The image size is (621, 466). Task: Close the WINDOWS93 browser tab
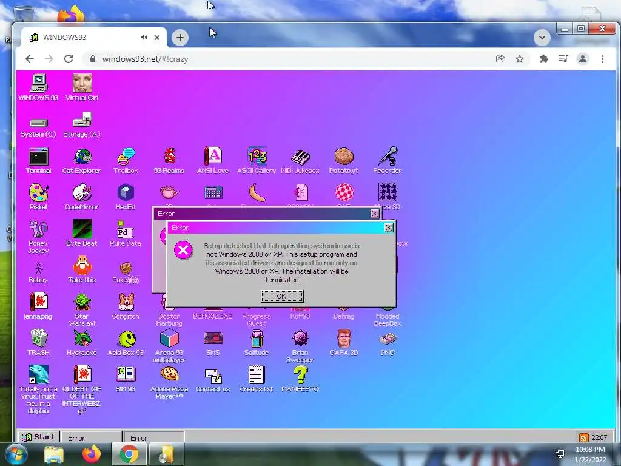tap(157, 37)
